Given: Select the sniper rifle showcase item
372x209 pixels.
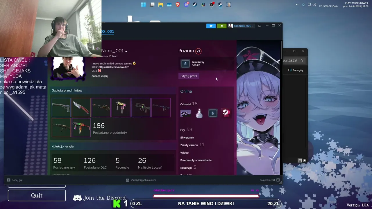Looking at the screenshot, I should click(x=101, y=107).
